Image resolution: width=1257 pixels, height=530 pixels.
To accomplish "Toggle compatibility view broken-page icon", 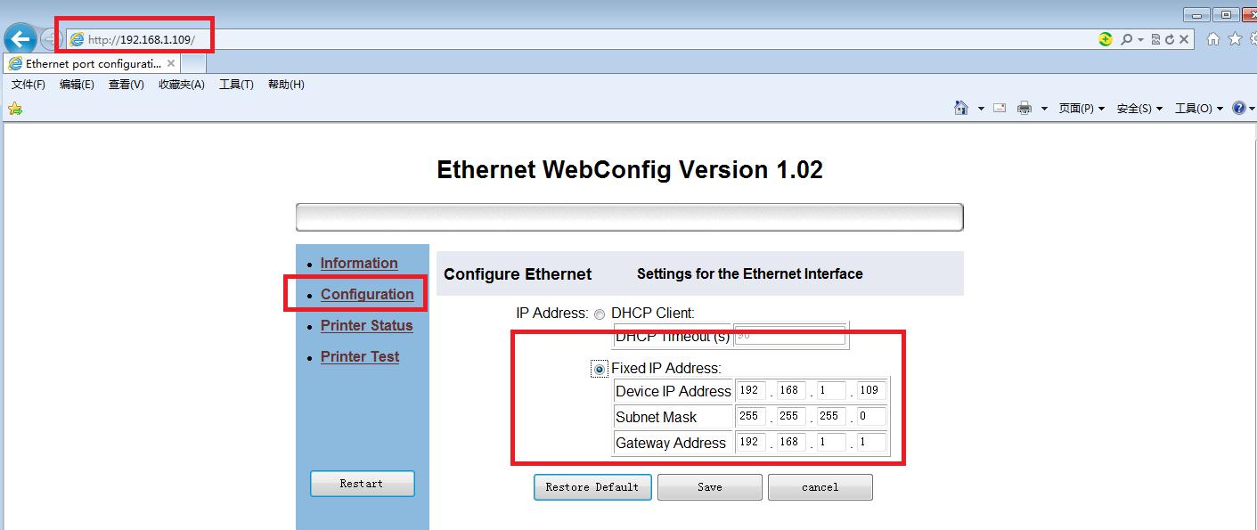I will [1155, 39].
